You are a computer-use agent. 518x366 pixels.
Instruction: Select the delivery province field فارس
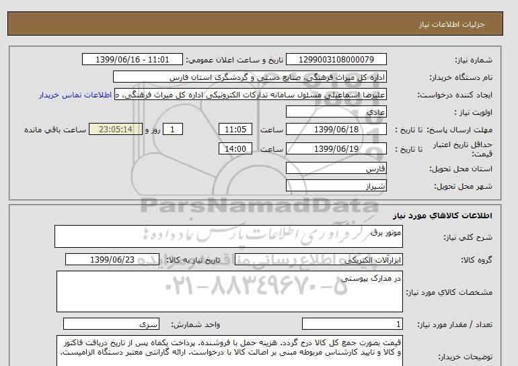[336, 168]
